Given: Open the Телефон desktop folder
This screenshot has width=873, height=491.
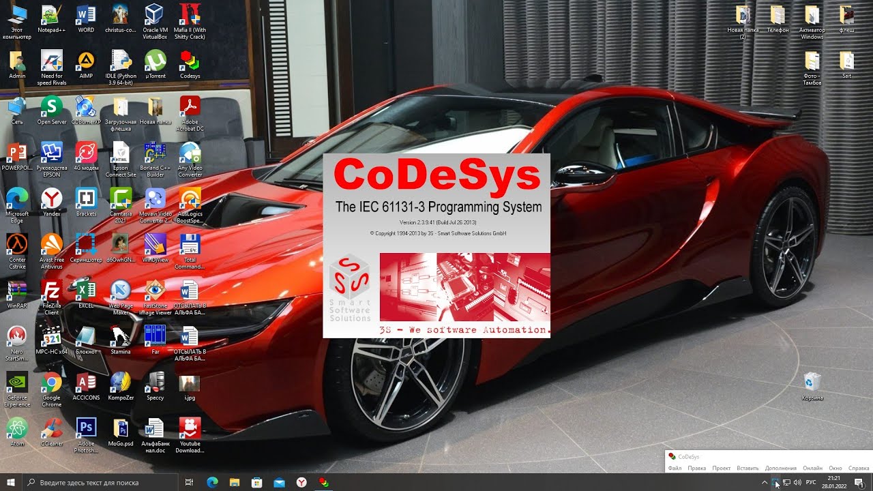Looking at the screenshot, I should (x=778, y=19).
